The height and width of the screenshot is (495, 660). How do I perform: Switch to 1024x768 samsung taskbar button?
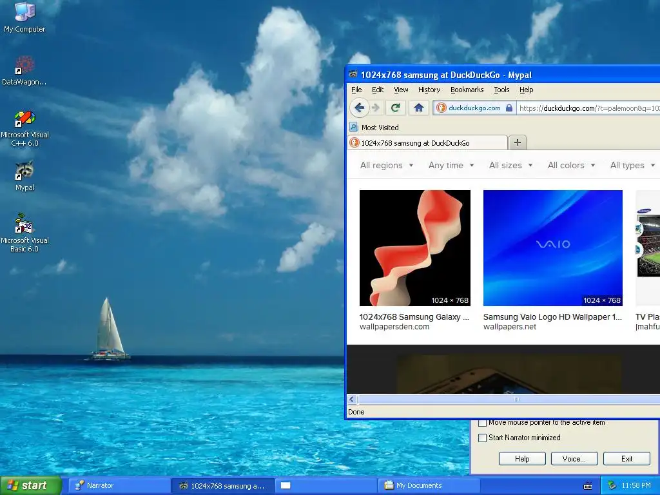(223, 485)
